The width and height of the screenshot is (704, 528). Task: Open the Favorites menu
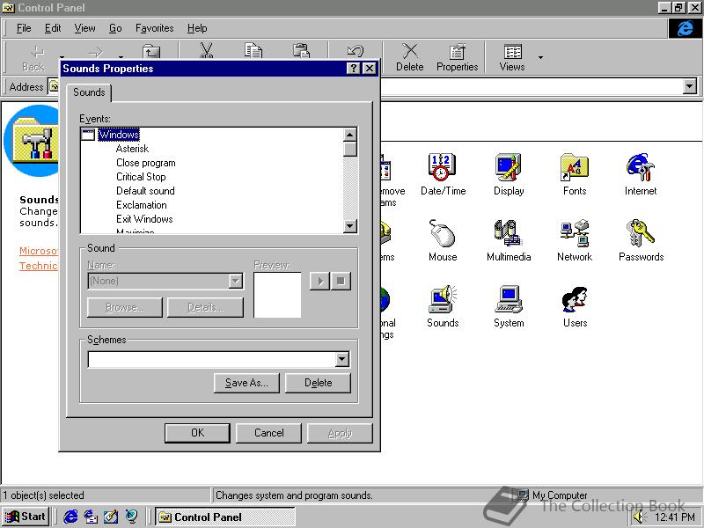point(155,28)
